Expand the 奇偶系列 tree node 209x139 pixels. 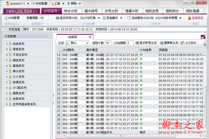click(x=7, y=82)
